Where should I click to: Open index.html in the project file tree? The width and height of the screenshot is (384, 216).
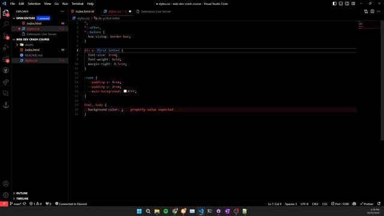pyautogui.click(x=32, y=50)
